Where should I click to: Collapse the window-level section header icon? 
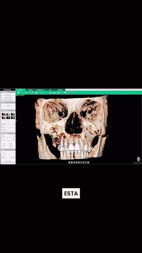click(x=14, y=133)
